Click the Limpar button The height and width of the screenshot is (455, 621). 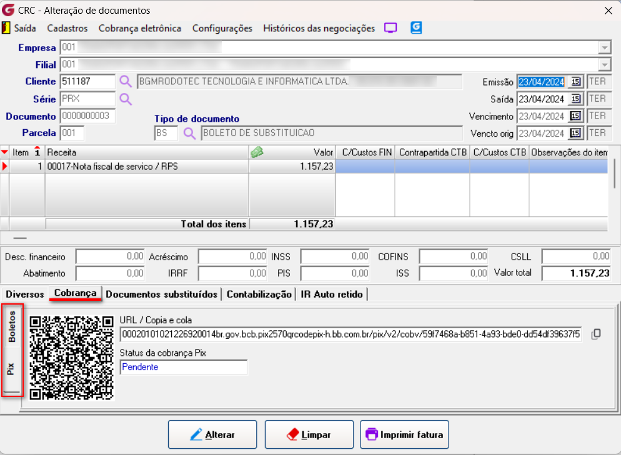point(309,434)
